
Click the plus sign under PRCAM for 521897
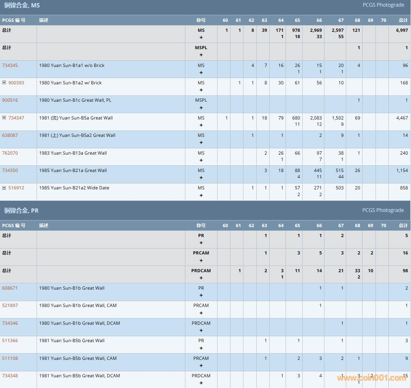pyautogui.click(x=201, y=313)
